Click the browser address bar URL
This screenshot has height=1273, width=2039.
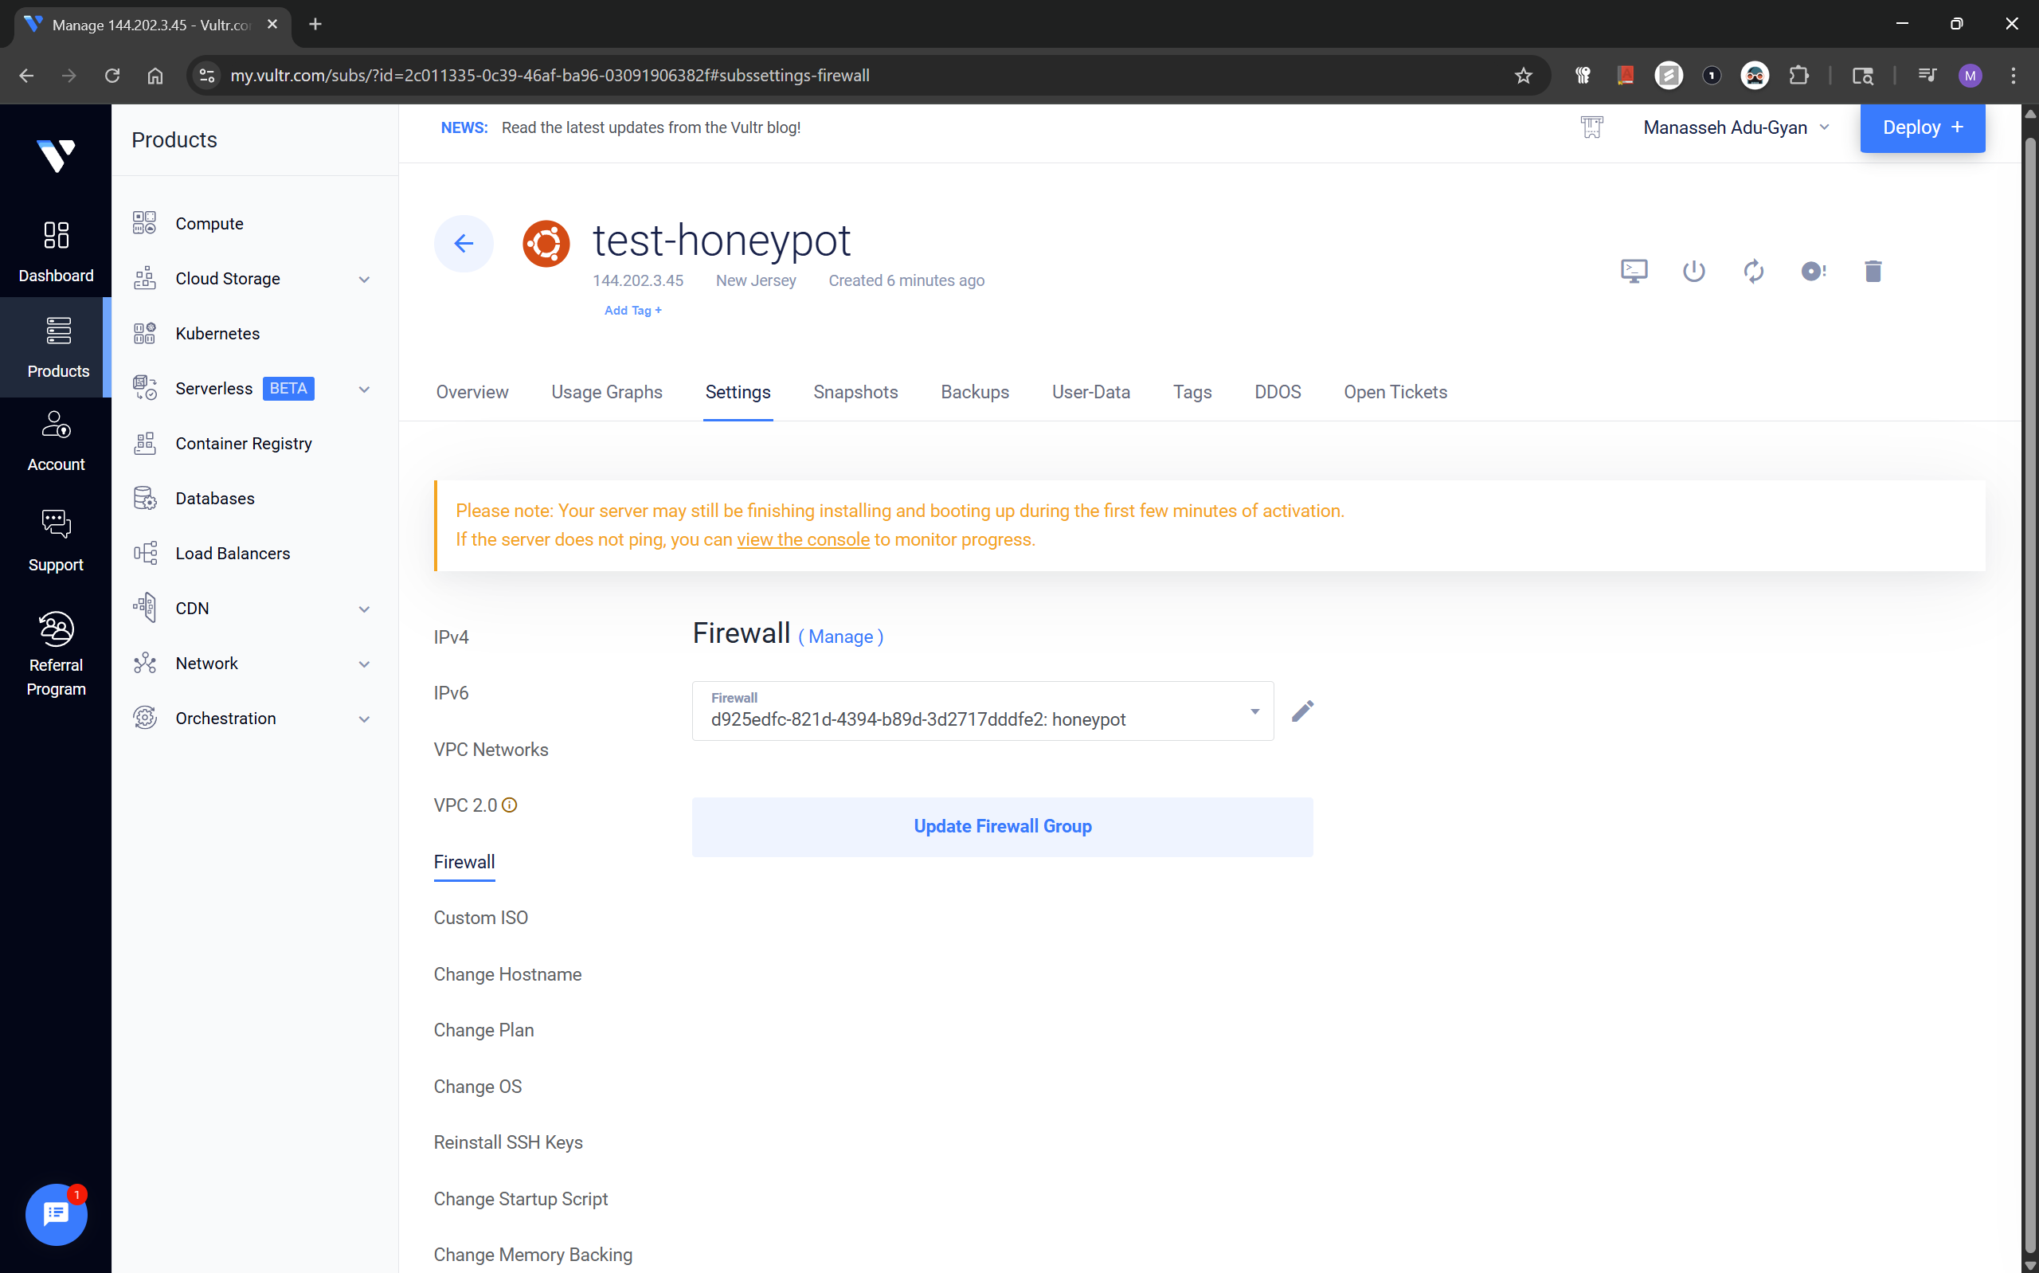[x=550, y=76]
